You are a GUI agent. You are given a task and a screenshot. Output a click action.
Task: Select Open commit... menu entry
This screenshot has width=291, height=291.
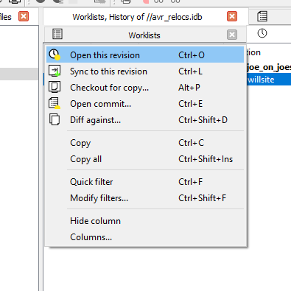tap(145, 104)
